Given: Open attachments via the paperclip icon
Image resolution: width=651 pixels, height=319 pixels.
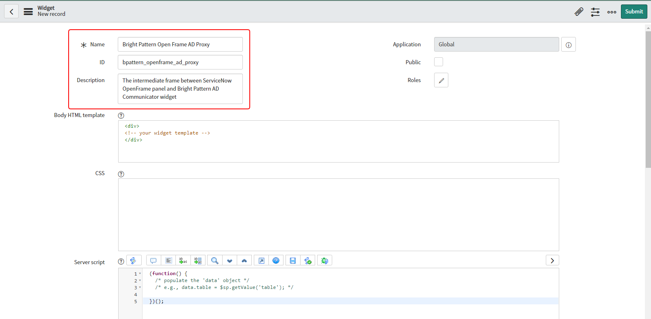Looking at the screenshot, I should pyautogui.click(x=579, y=12).
